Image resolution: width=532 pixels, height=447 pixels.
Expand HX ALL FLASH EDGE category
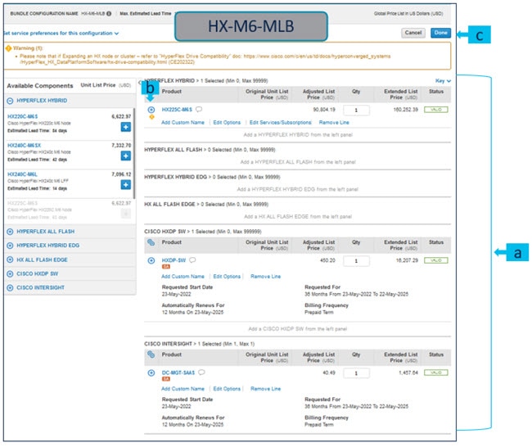pyautogui.click(x=10, y=260)
